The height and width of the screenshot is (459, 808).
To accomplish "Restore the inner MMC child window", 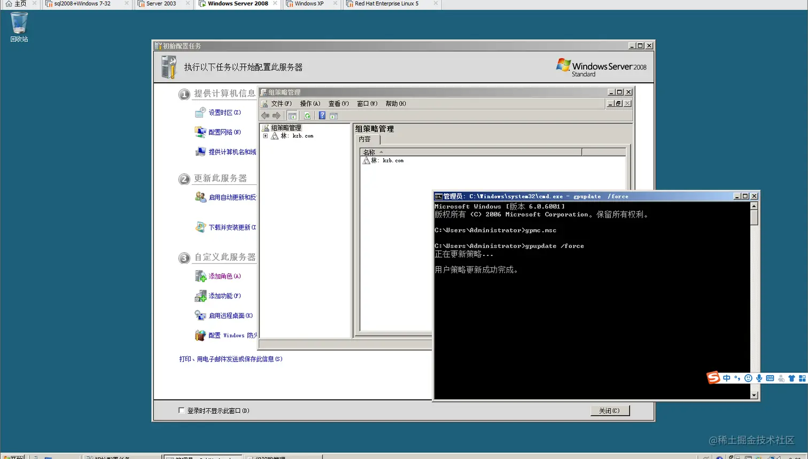I will click(618, 104).
